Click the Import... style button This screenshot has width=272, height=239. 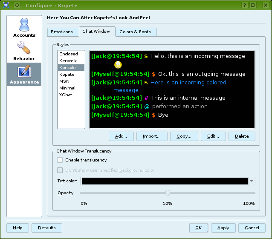(152, 136)
